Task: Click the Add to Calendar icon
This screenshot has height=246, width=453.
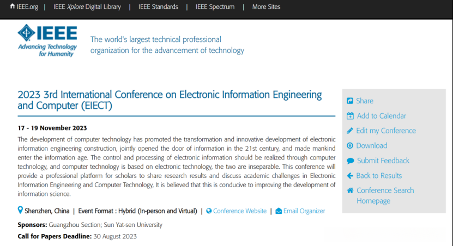Action: (x=350, y=116)
